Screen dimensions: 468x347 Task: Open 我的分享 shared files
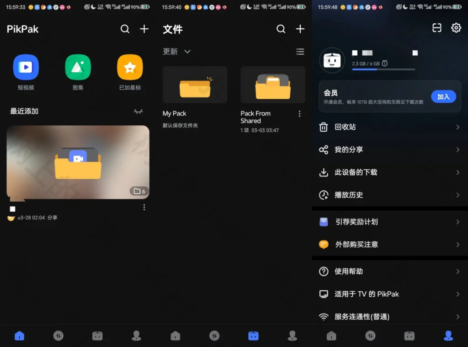(x=389, y=149)
